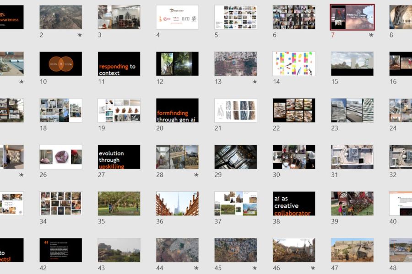Screen dimensions: 412x274
Task: Click the star icon below slide 46
Action: pyautogui.click(x=313, y=268)
